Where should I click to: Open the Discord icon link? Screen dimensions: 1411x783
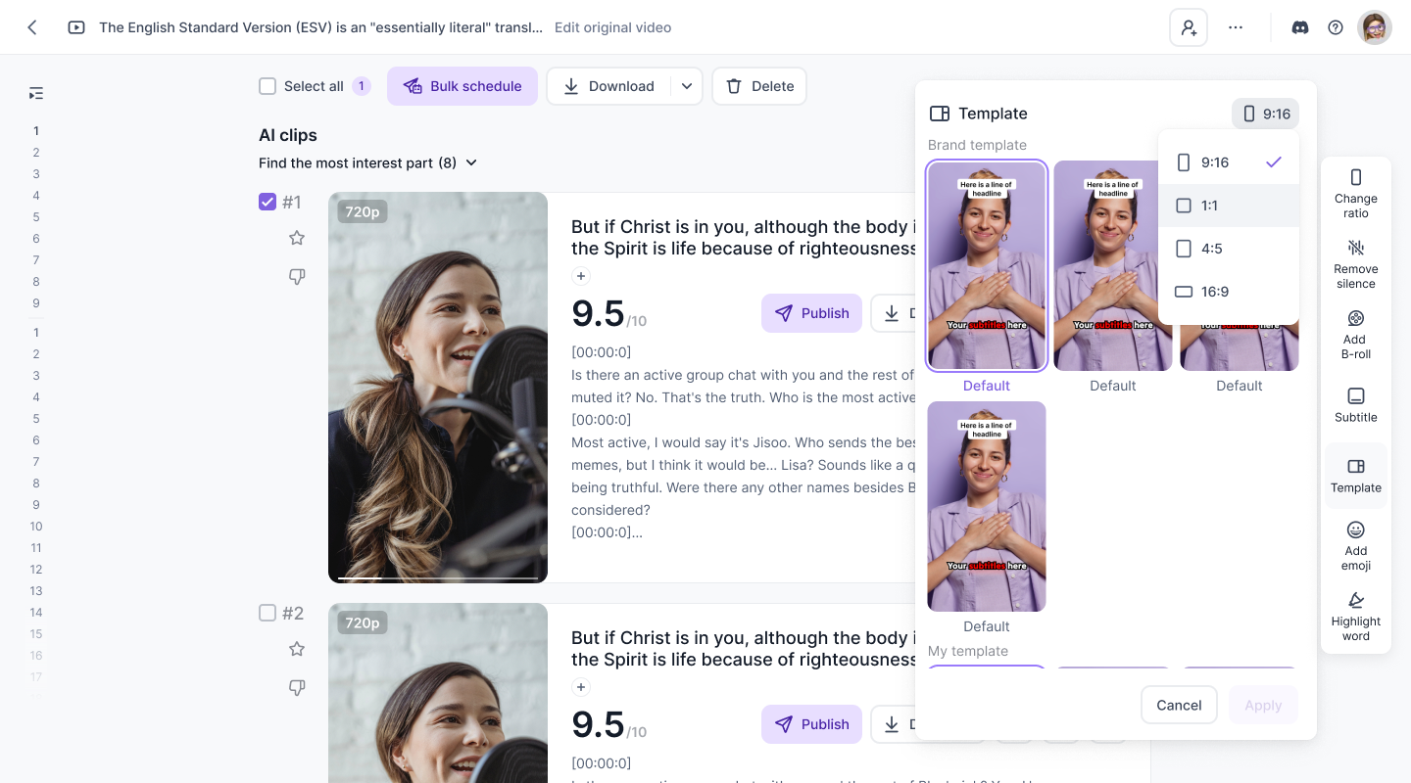point(1300,27)
